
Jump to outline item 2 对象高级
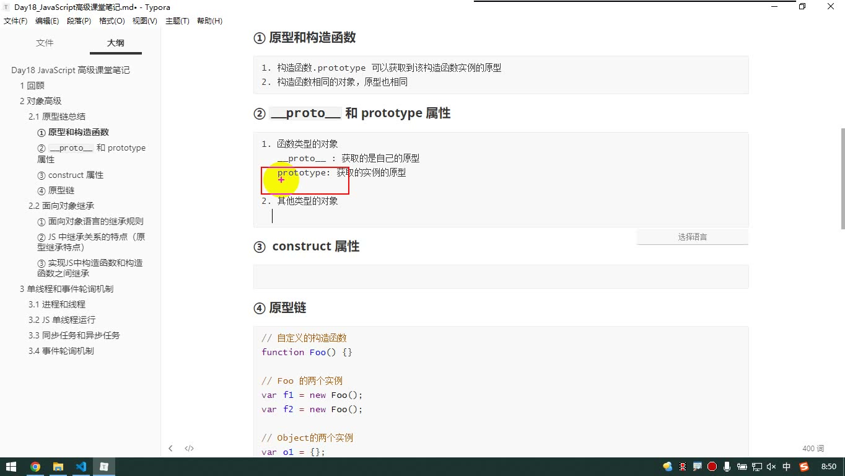pos(40,101)
